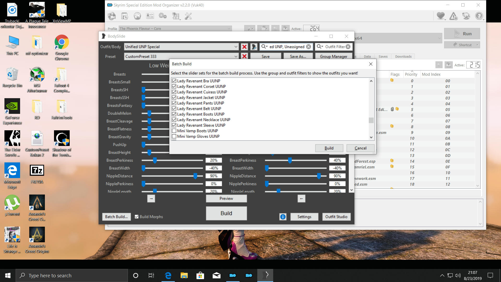The height and width of the screenshot is (282, 501).
Task: Open Outfit Studio from BodySlide
Action: tap(336, 217)
